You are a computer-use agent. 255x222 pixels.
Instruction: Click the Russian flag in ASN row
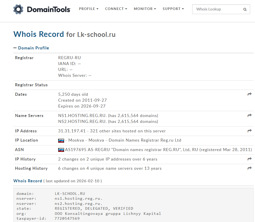(61, 150)
